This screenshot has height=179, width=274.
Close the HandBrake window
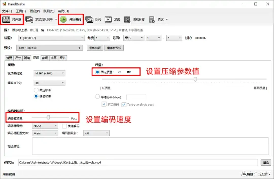click(268, 4)
